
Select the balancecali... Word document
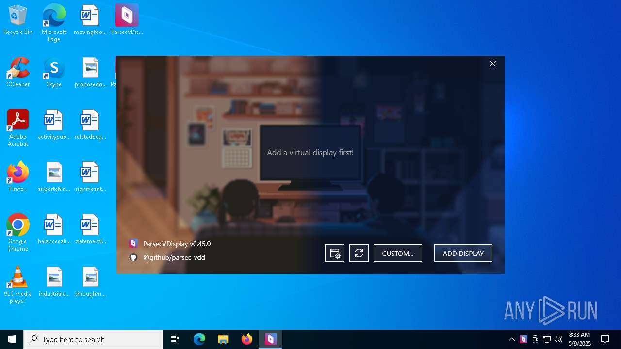coord(54,229)
